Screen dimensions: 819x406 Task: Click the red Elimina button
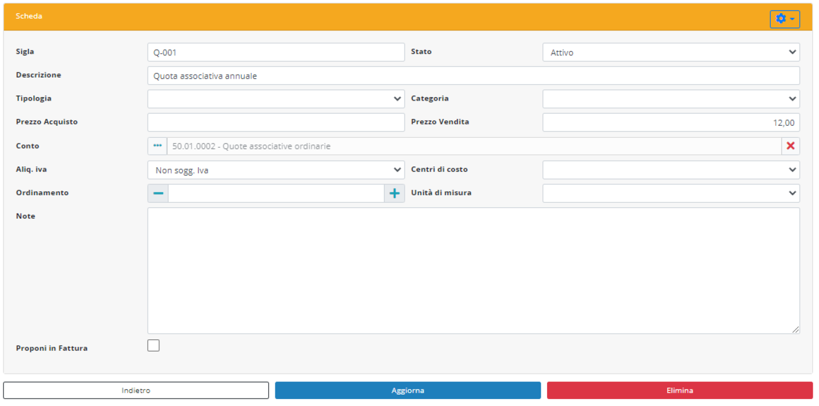click(x=679, y=390)
